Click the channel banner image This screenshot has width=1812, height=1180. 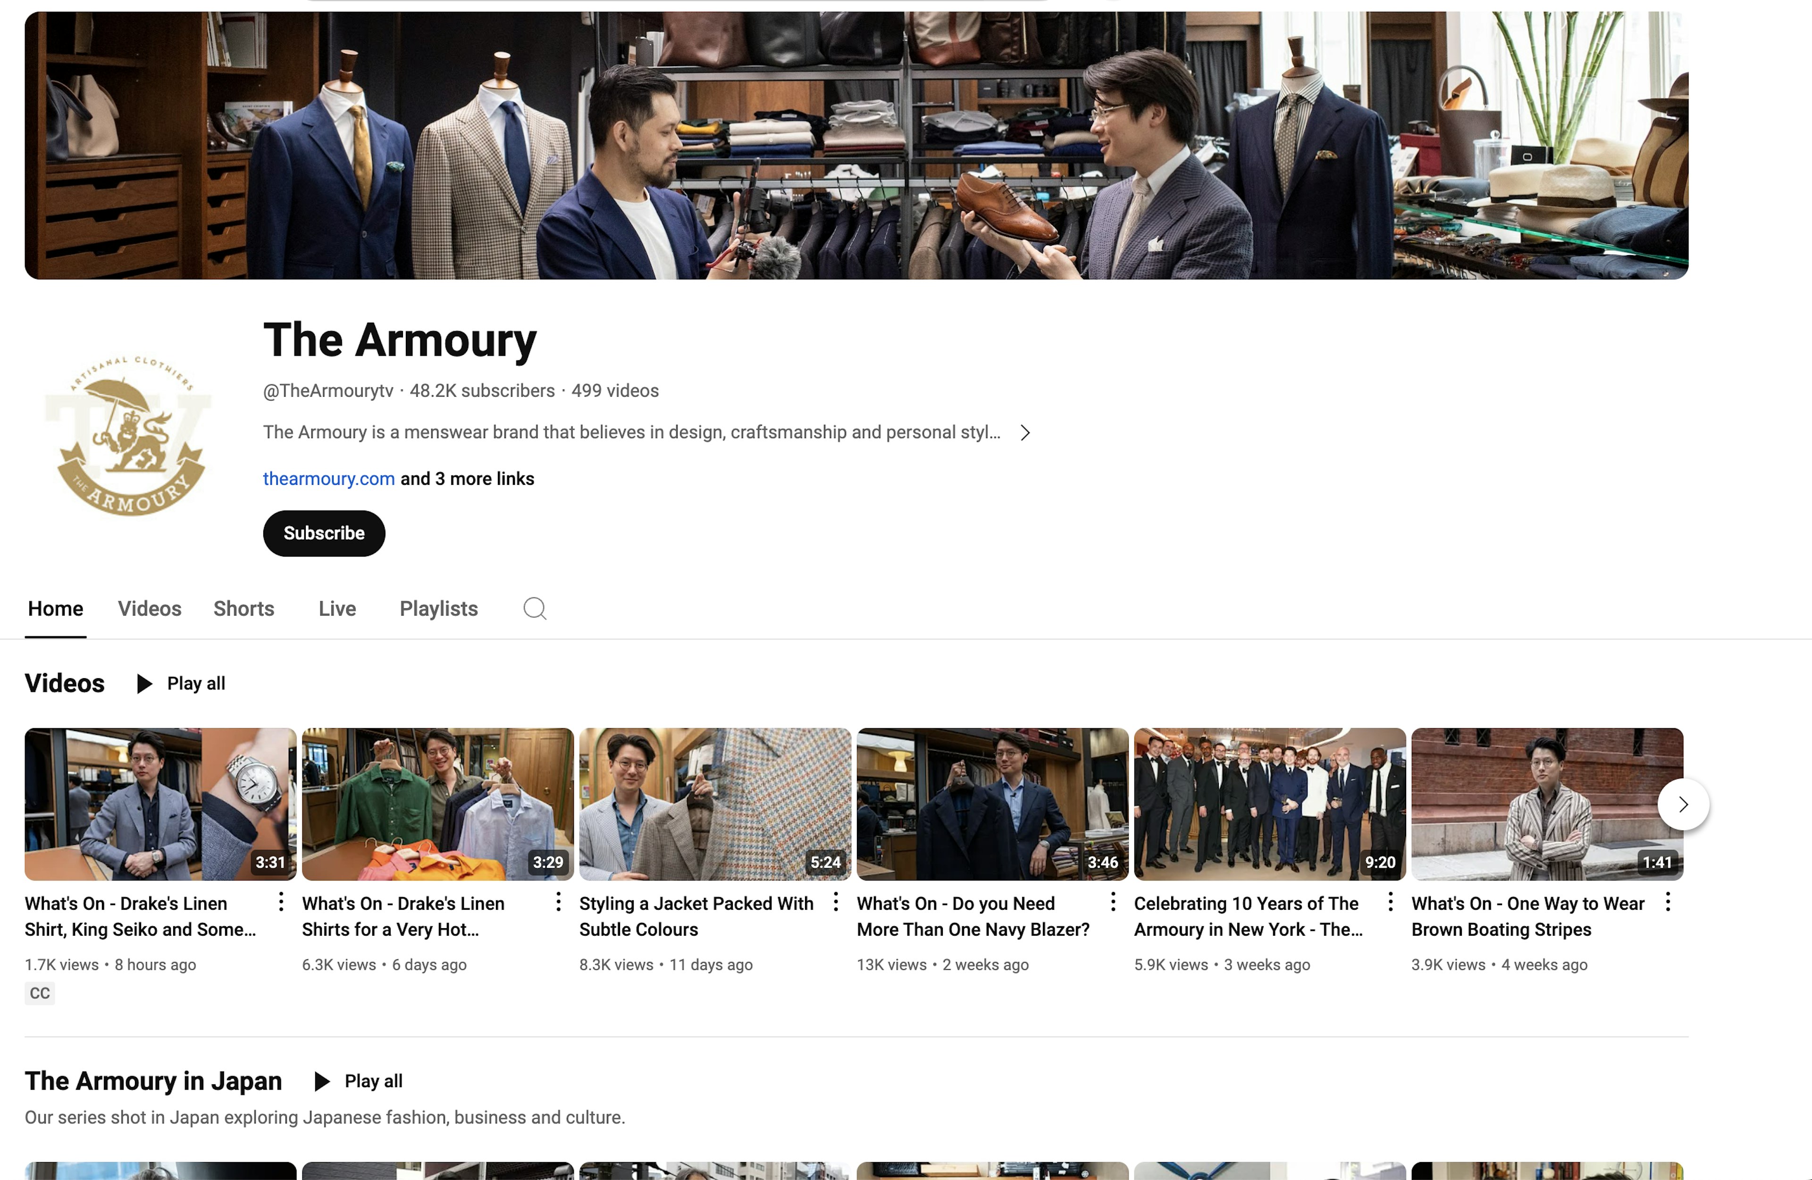click(x=856, y=145)
